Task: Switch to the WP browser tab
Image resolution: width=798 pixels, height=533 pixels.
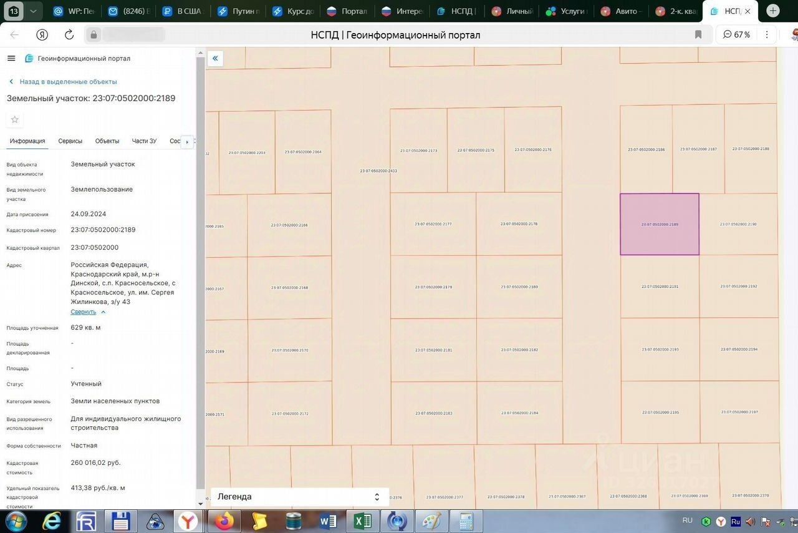Action: [73, 11]
